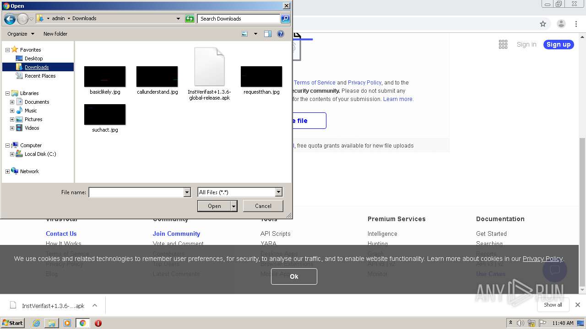This screenshot has width=586, height=329.
Task: Close the downloads bar
Action: point(578,305)
